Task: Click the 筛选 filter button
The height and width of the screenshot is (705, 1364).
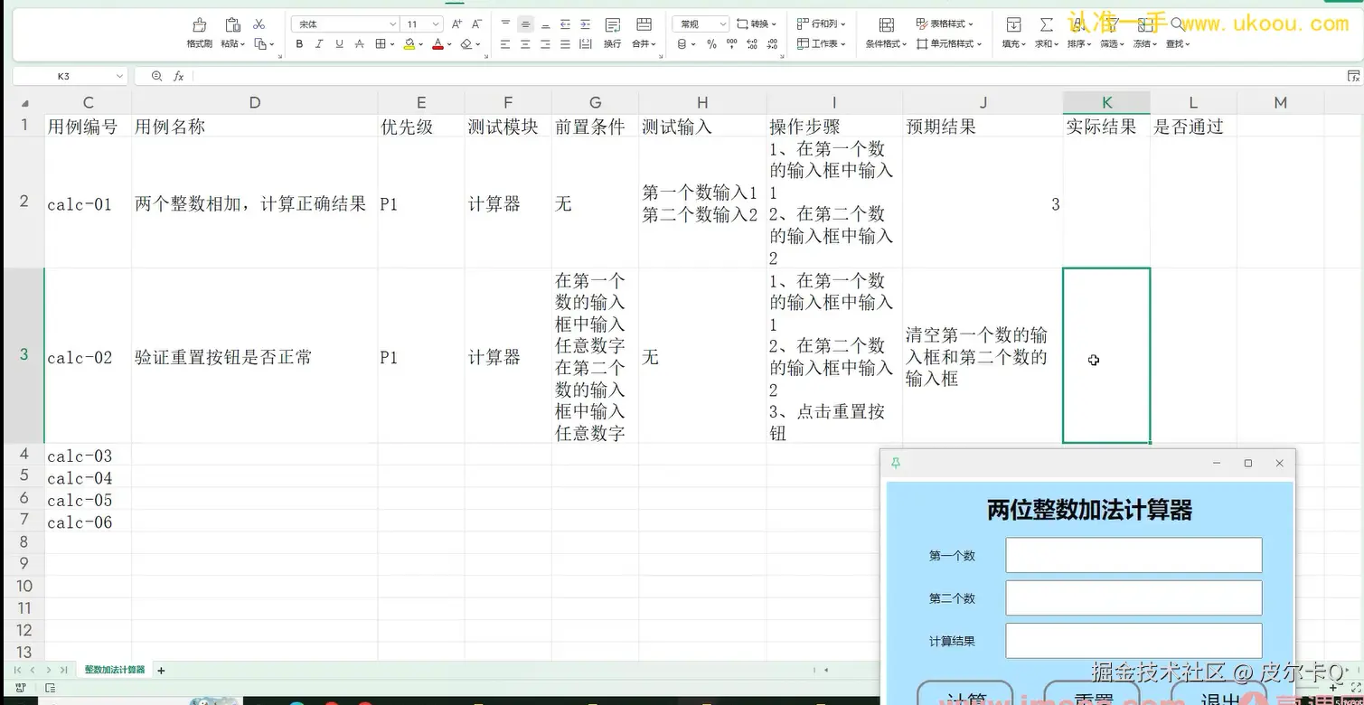Action: tap(1112, 33)
